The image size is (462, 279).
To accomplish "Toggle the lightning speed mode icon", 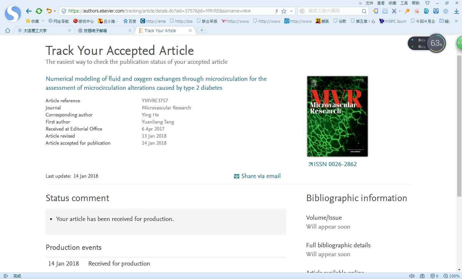I will point(277,11).
